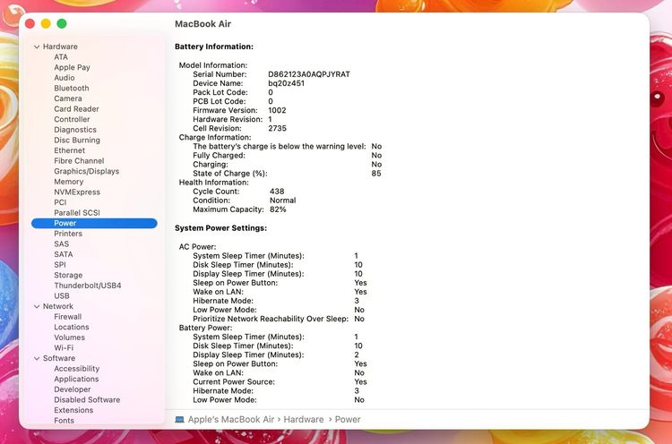Zoom the window with the green button
Image resolution: width=672 pixels, height=444 pixels.
(x=62, y=23)
